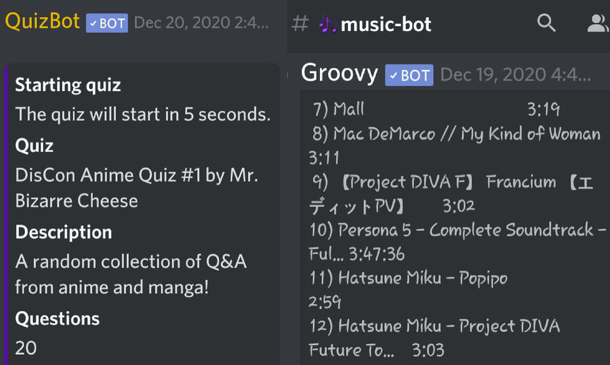Select the music-bot channel title
This screenshot has width=610, height=365.
click(386, 25)
